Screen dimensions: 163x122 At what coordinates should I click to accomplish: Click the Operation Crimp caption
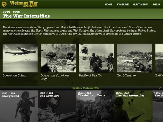coord(15,75)
